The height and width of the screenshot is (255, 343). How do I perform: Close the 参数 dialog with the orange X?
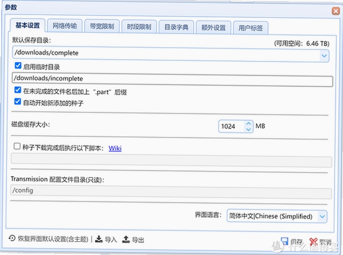(336, 11)
